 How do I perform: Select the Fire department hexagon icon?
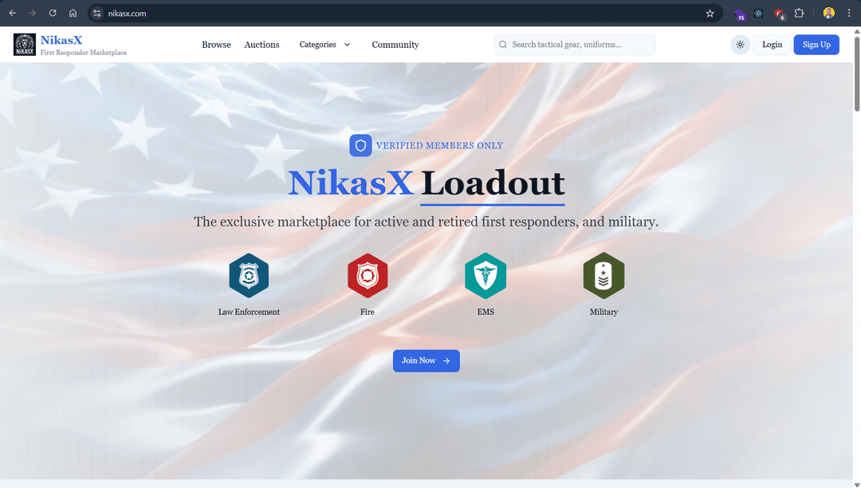tap(368, 276)
